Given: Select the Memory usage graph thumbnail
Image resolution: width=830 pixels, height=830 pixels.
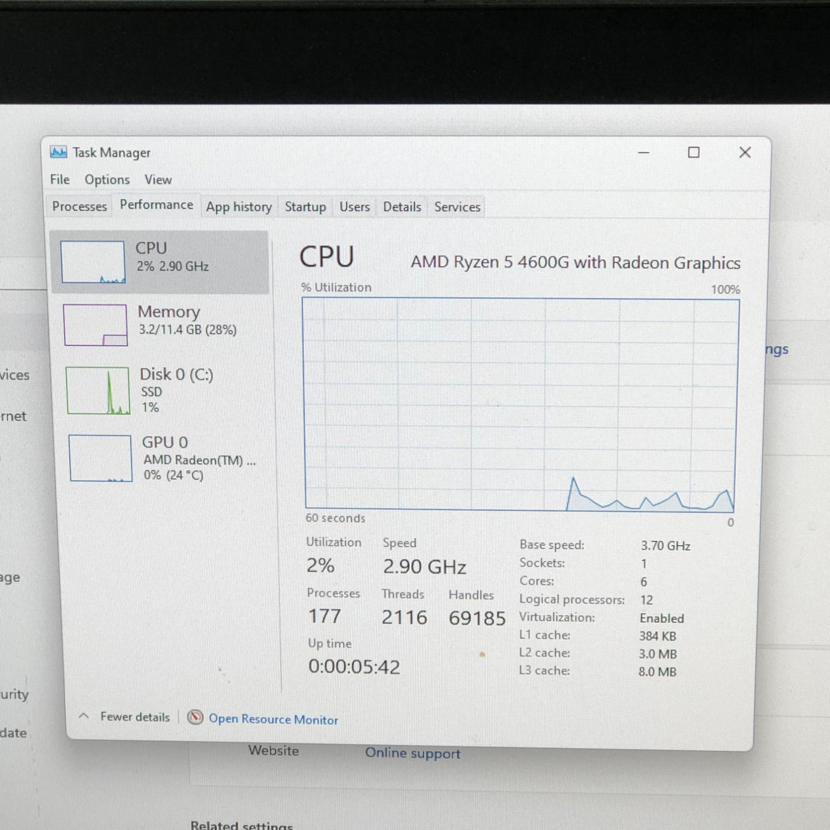Looking at the screenshot, I should 95,325.
